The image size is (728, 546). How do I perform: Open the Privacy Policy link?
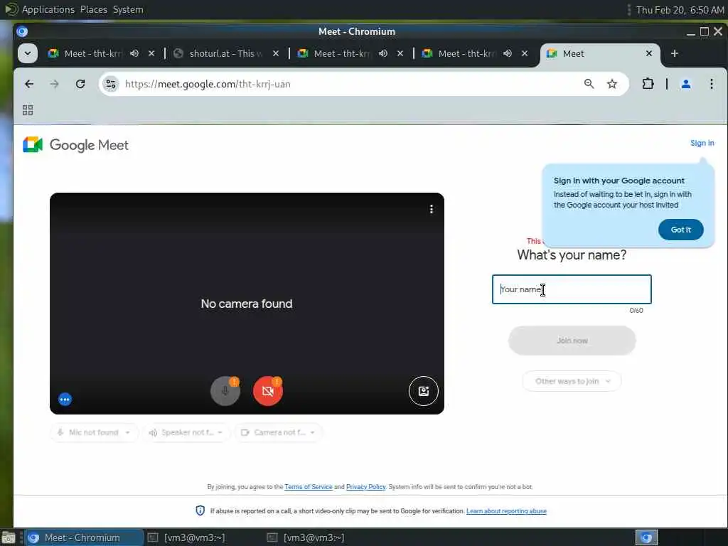tap(366, 487)
